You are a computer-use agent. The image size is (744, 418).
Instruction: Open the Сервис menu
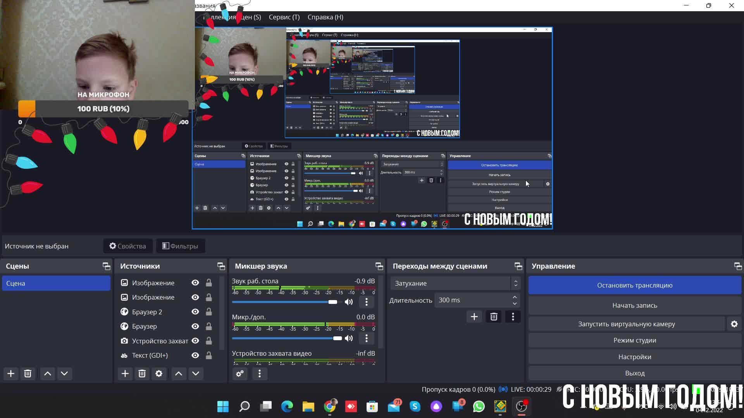[283, 17]
